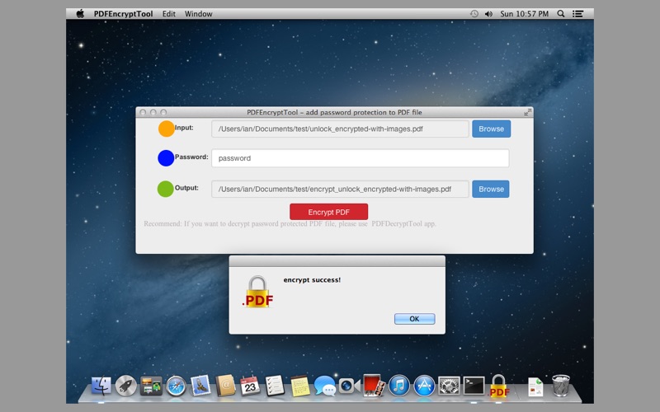Open Contacts address book in dock
This screenshot has width=660, height=412.
click(x=225, y=386)
